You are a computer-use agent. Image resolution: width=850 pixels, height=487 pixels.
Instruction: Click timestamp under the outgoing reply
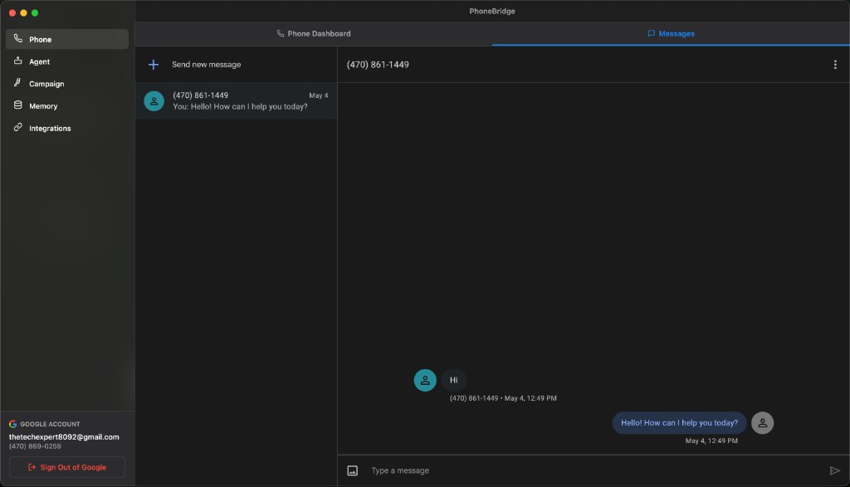[x=711, y=441]
